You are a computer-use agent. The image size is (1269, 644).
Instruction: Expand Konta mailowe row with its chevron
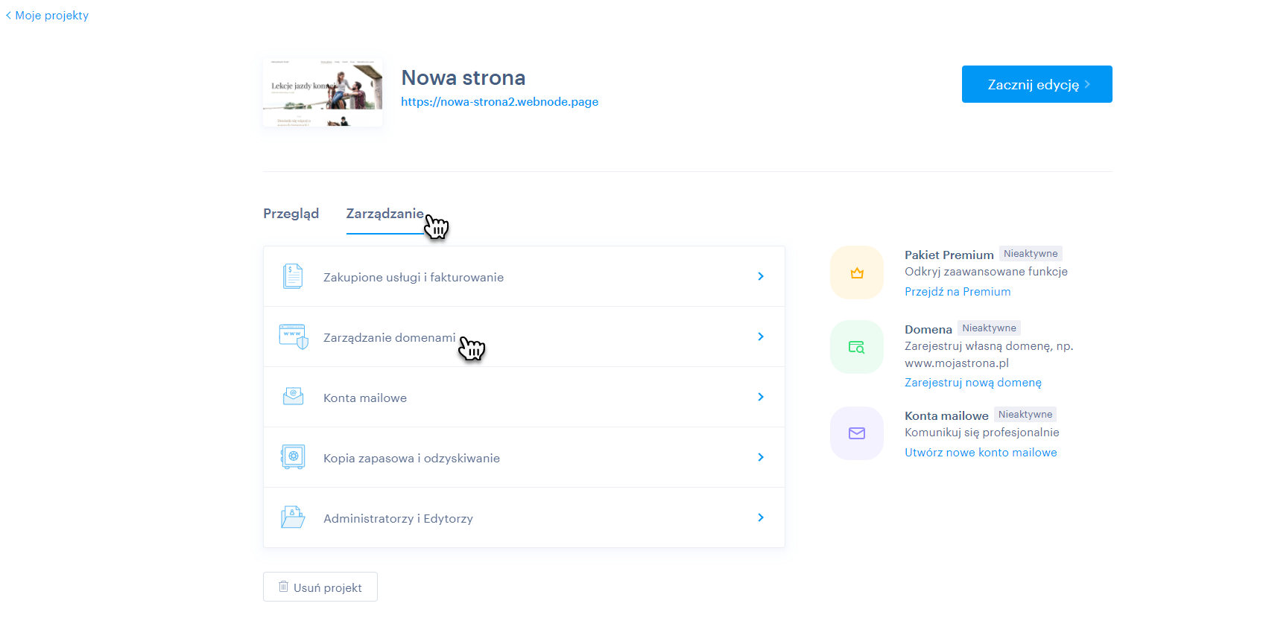[761, 397]
